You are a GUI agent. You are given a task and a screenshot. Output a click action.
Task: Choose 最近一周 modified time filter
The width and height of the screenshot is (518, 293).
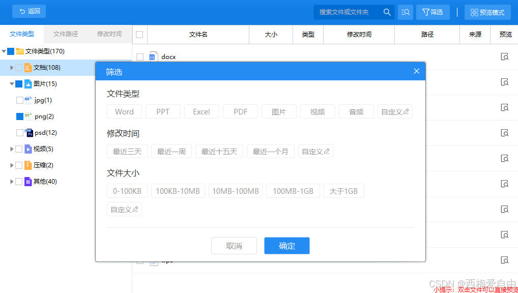tap(171, 151)
